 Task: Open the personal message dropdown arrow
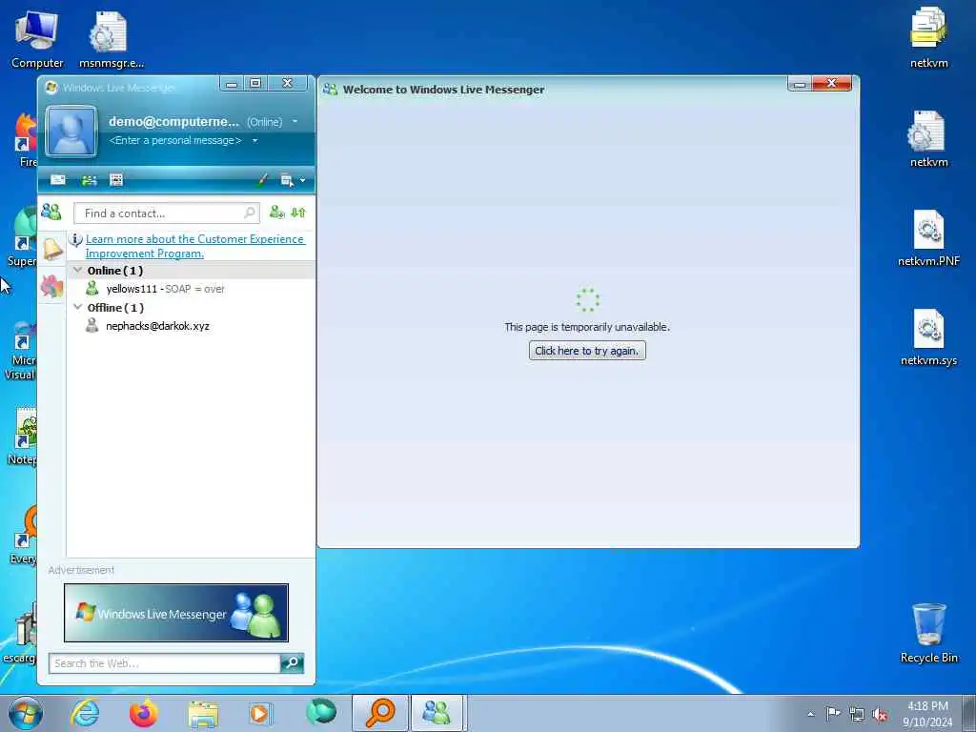(x=254, y=141)
